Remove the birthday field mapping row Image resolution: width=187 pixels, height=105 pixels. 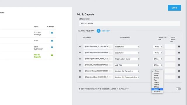click(x=179, y=71)
